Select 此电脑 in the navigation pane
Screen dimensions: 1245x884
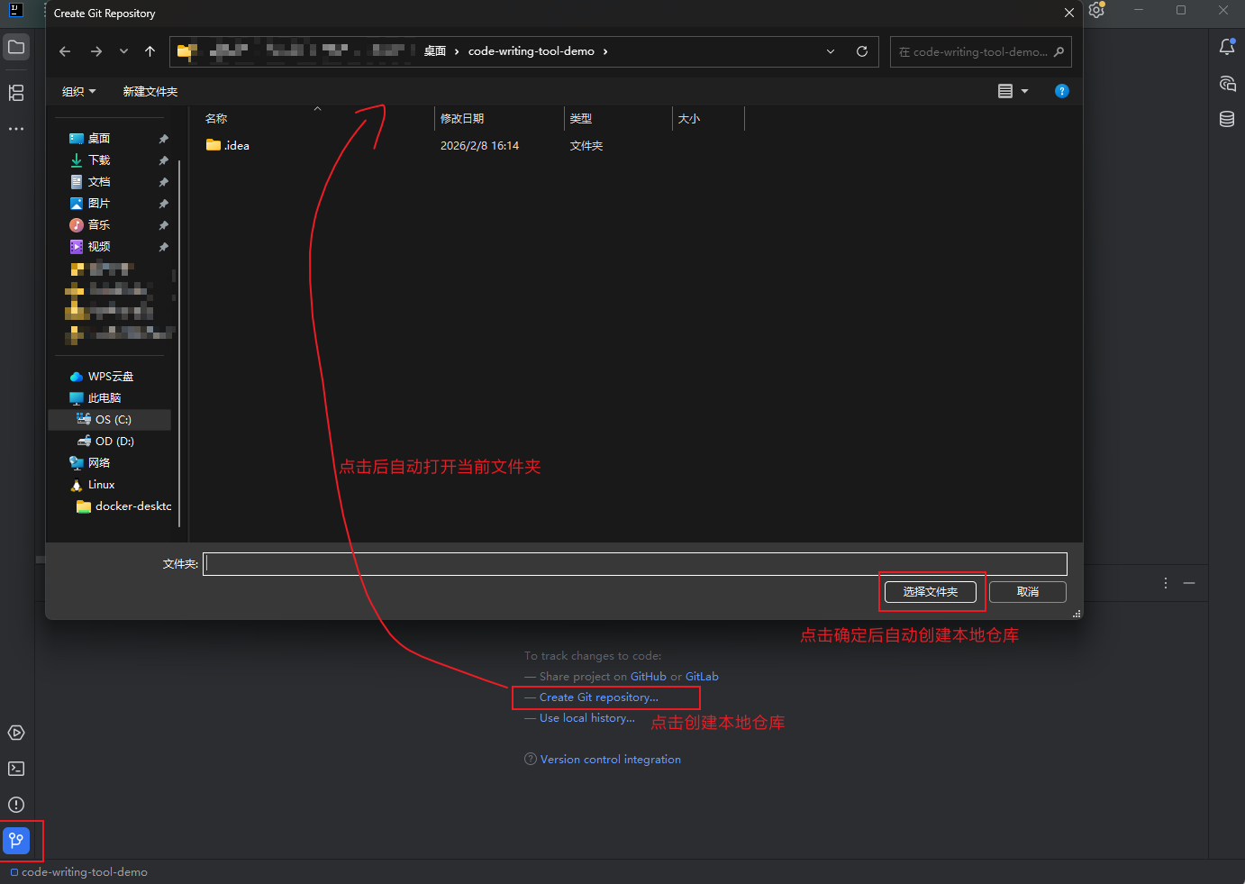pos(105,397)
